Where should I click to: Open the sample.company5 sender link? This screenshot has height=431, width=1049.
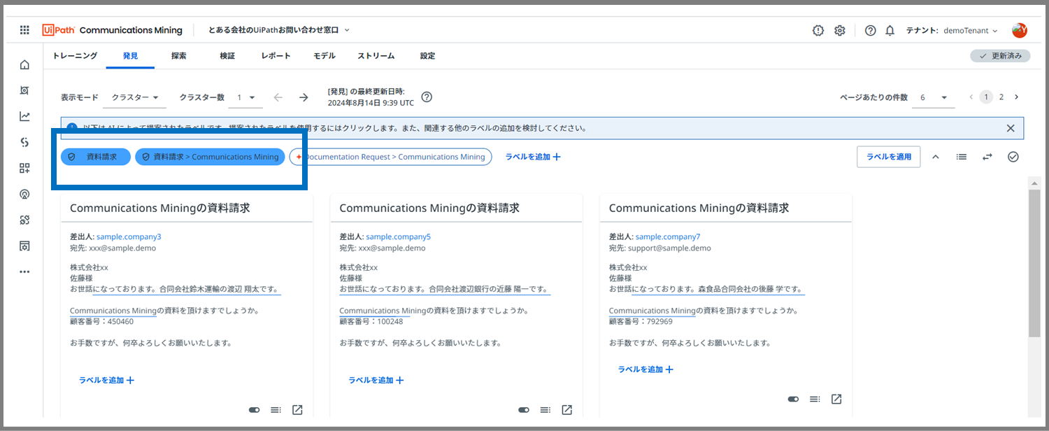[x=399, y=236]
